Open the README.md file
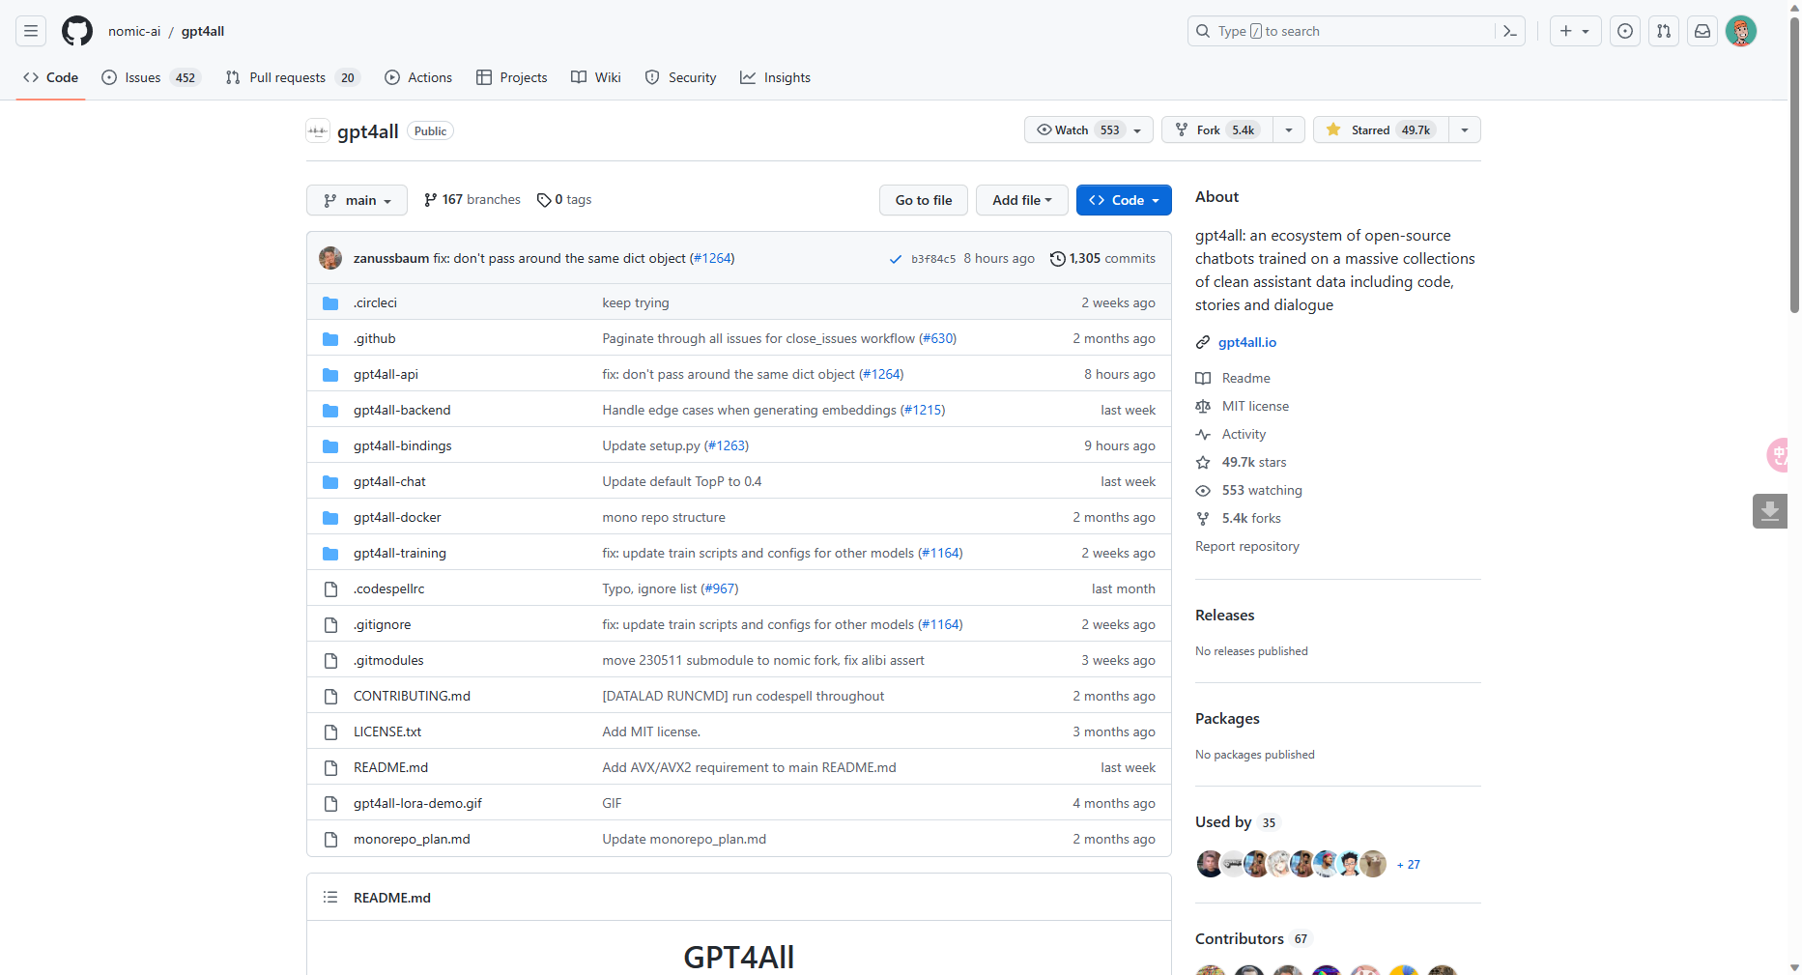 (x=390, y=767)
